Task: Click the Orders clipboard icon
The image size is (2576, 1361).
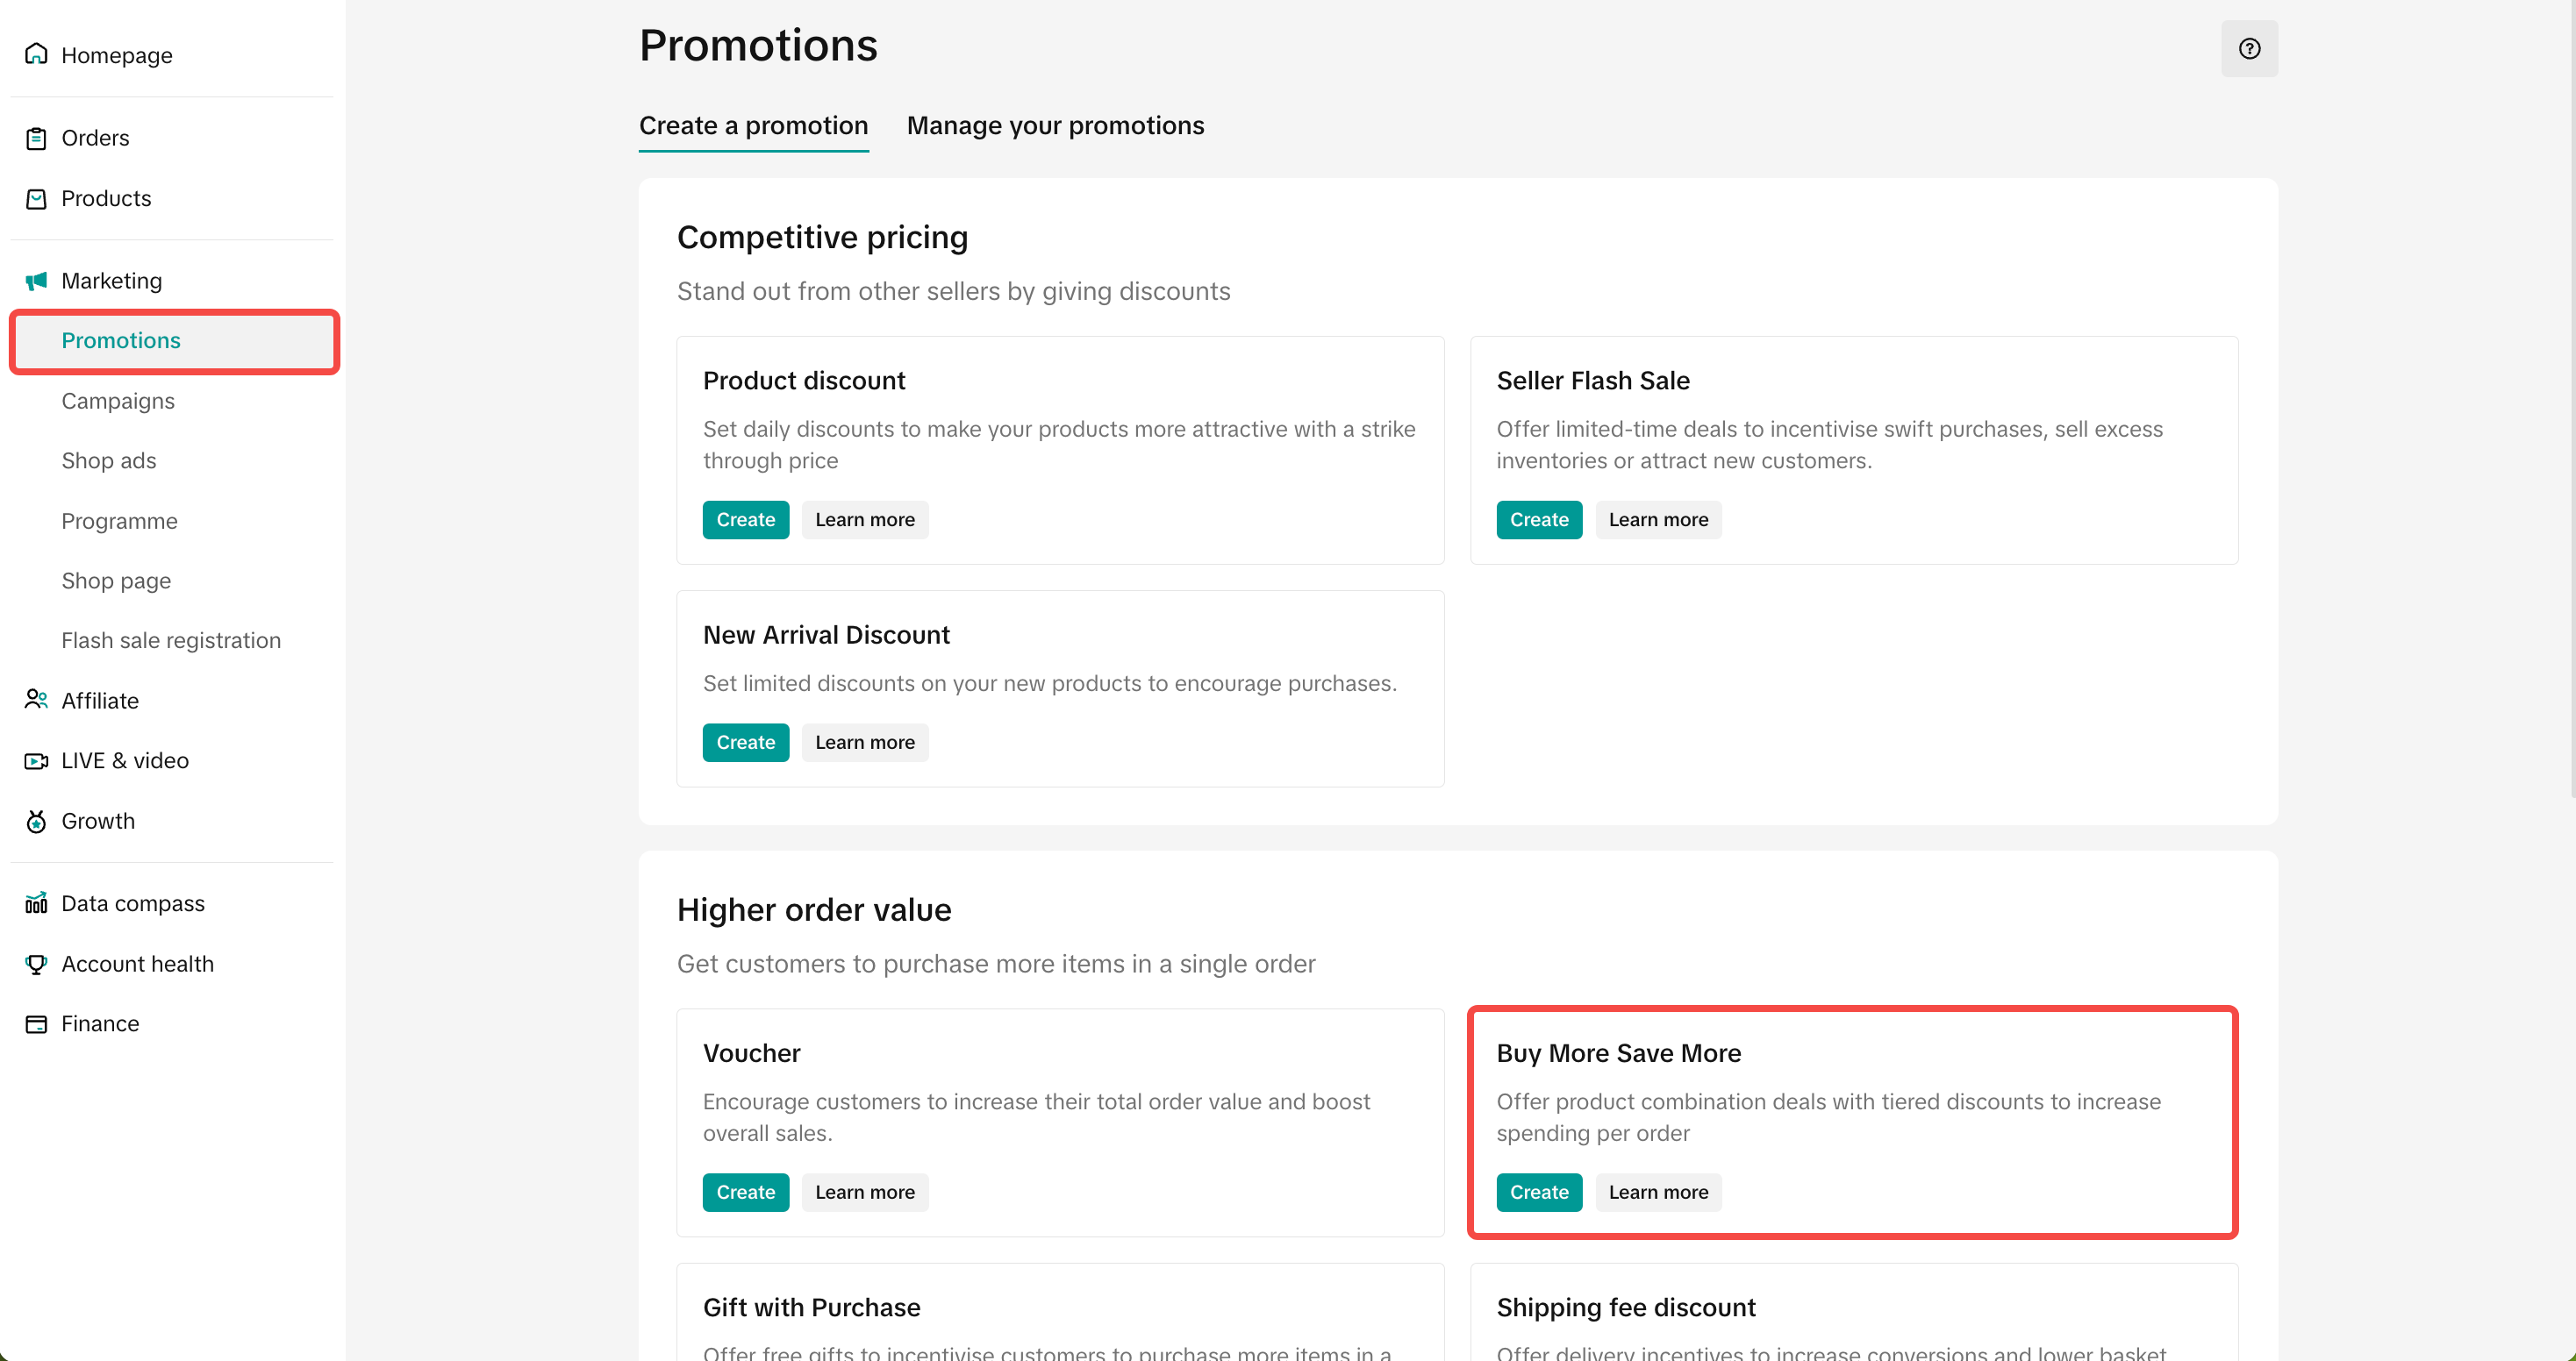Action: point(36,138)
